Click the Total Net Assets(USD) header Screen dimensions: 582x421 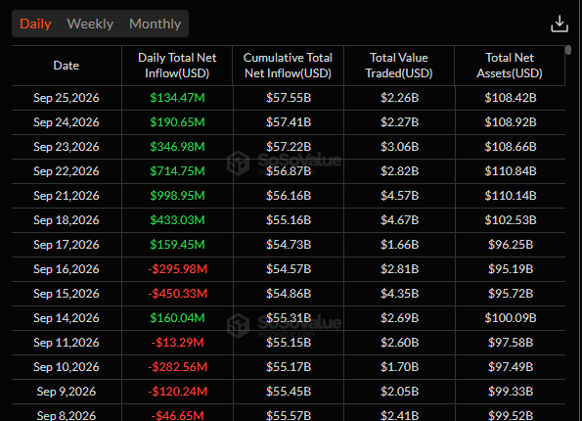pyautogui.click(x=510, y=66)
